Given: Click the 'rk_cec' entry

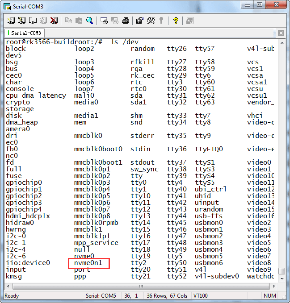Looking at the screenshot, I should [x=143, y=75].
